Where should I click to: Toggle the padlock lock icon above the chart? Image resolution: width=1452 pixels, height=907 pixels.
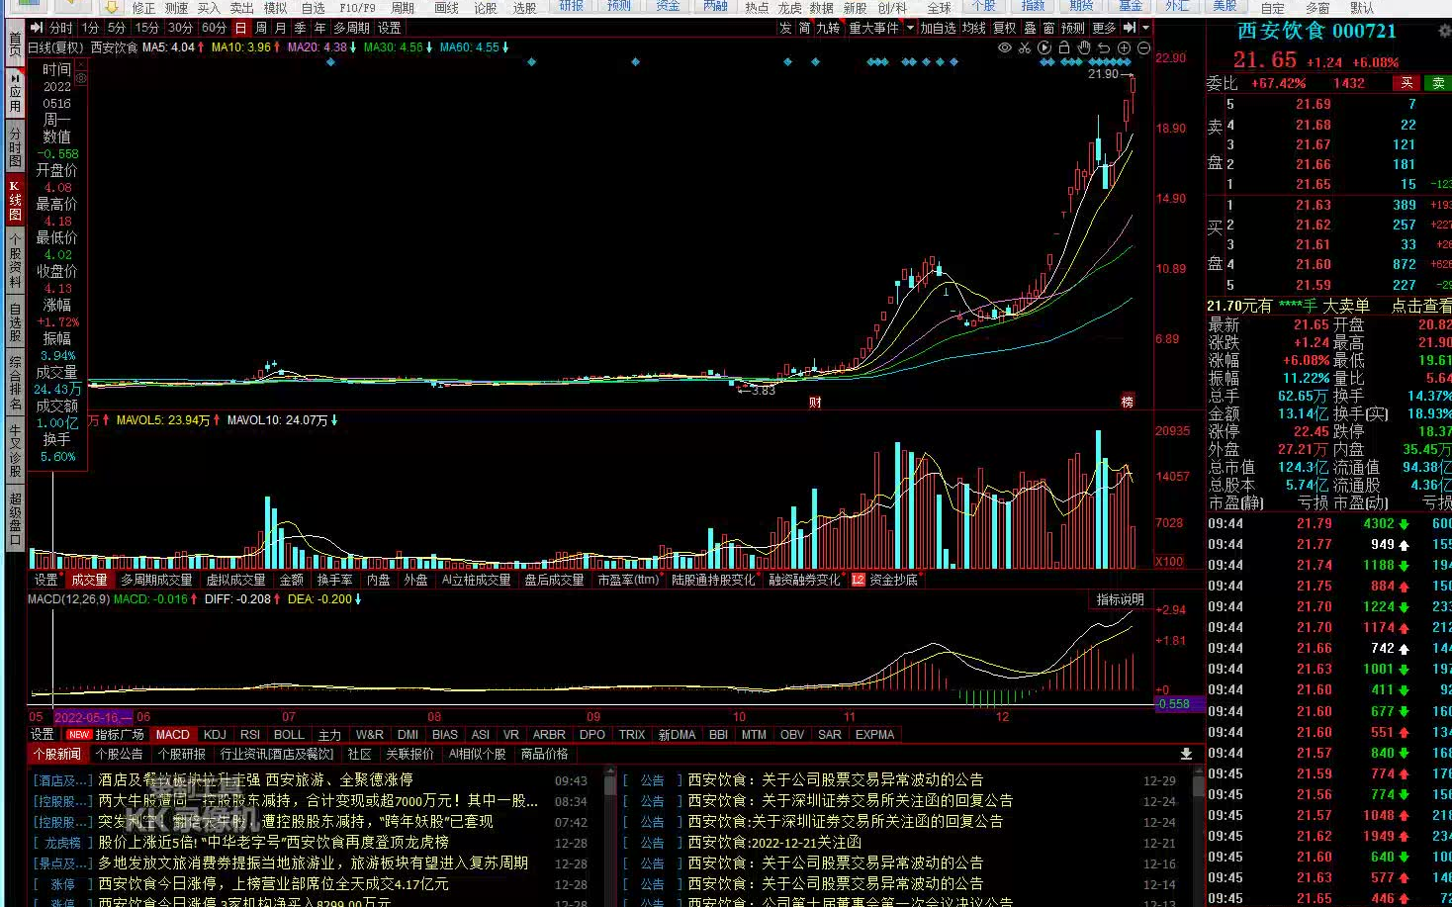[x=1064, y=47]
